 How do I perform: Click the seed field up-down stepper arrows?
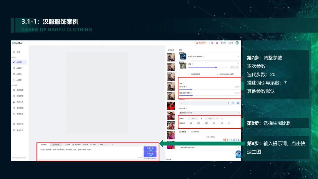(x=228, y=103)
